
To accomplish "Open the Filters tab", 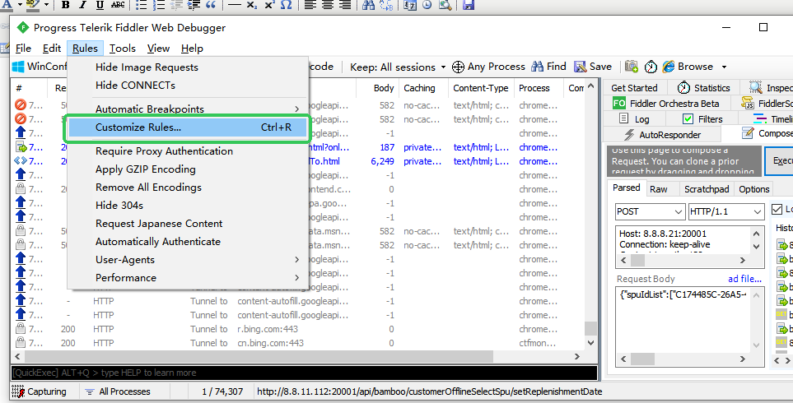I will (702, 119).
